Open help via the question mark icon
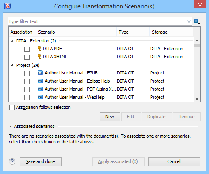The width and height of the screenshot is (209, 174). tap(12, 161)
